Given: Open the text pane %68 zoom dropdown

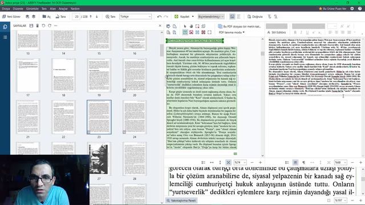Looking at the screenshot, I should (x=340, y=162).
